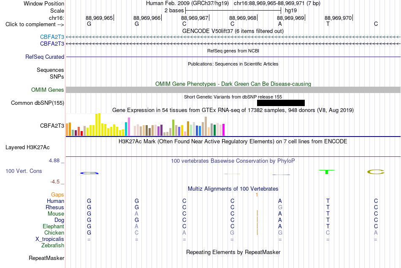Click the chr16: ruler label
The height and width of the screenshot is (268, 401).
[x=56, y=18]
